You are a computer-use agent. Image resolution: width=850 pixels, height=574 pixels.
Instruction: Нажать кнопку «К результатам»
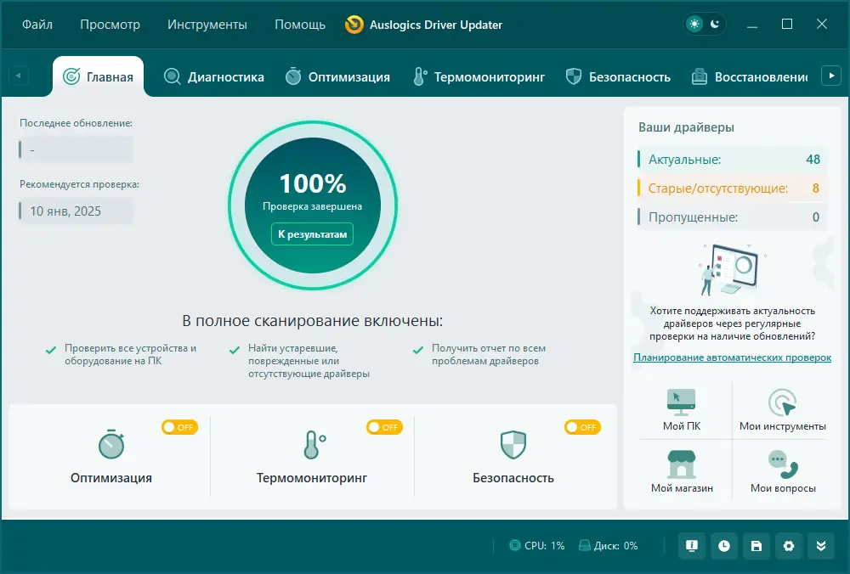coord(312,234)
